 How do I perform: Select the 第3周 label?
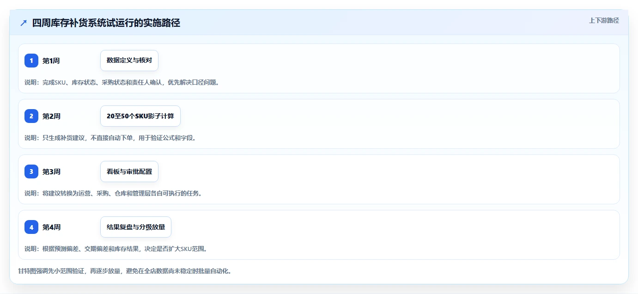click(x=51, y=171)
